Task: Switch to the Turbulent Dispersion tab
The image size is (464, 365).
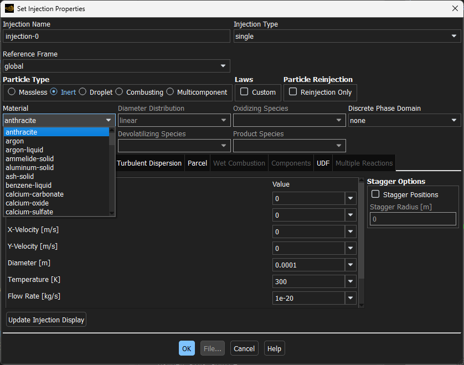Action: (x=149, y=163)
